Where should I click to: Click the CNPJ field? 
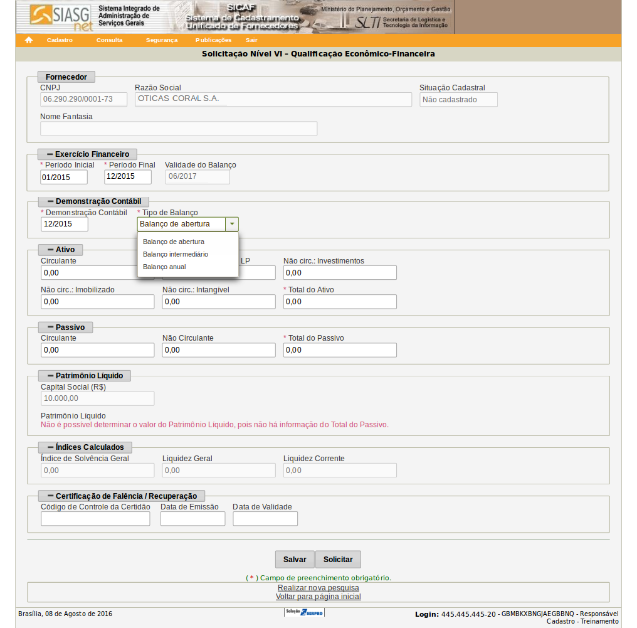click(x=83, y=99)
